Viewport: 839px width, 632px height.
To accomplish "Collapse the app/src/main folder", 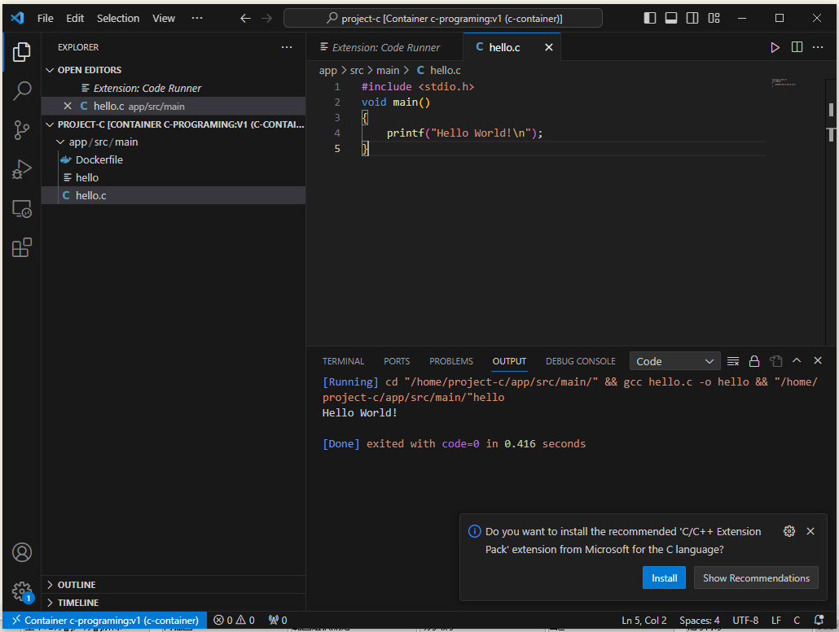I will click(x=103, y=142).
